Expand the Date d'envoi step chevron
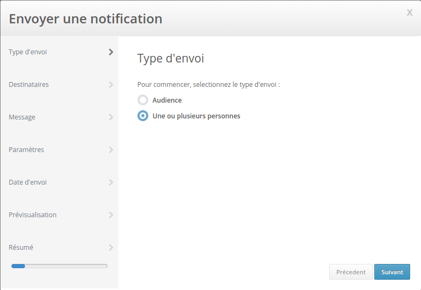 click(111, 182)
